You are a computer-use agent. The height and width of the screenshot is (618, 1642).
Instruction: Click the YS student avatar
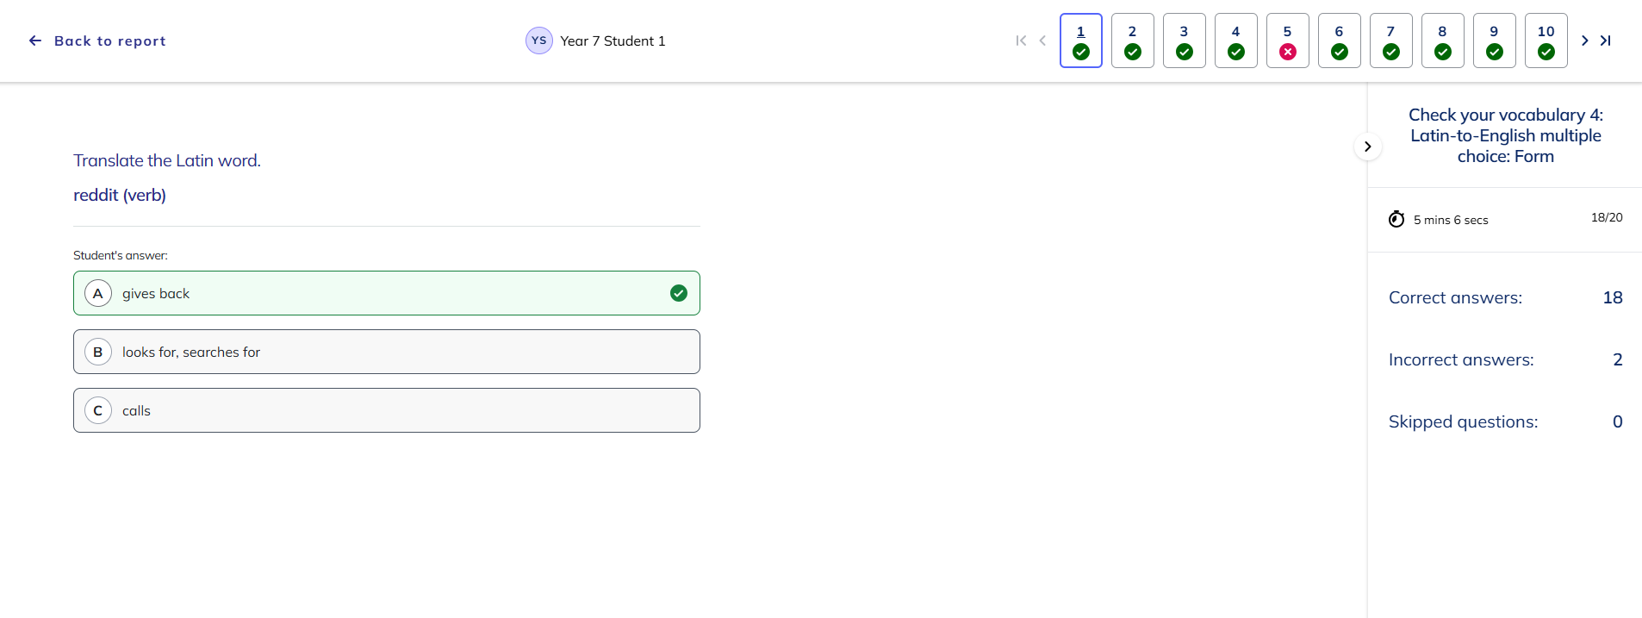[x=539, y=41]
